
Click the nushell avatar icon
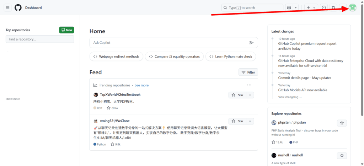pyautogui.click(x=274, y=155)
